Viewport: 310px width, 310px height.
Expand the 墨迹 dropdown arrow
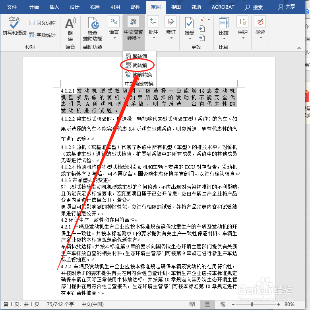tap(261, 38)
